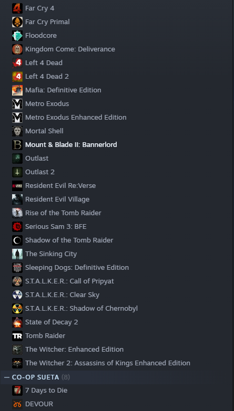Open Left 4 Dead 2 entry
Image resolution: width=234 pixels, height=411 pixels.
coord(47,76)
